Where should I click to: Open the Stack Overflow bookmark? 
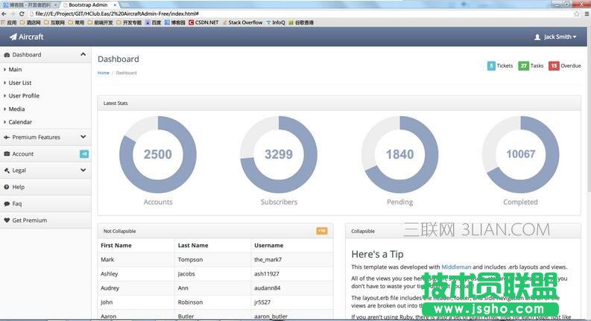[242, 22]
